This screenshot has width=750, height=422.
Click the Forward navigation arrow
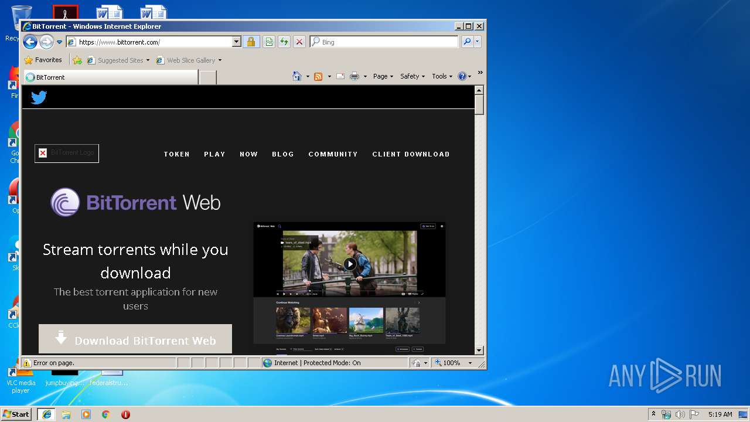click(46, 42)
